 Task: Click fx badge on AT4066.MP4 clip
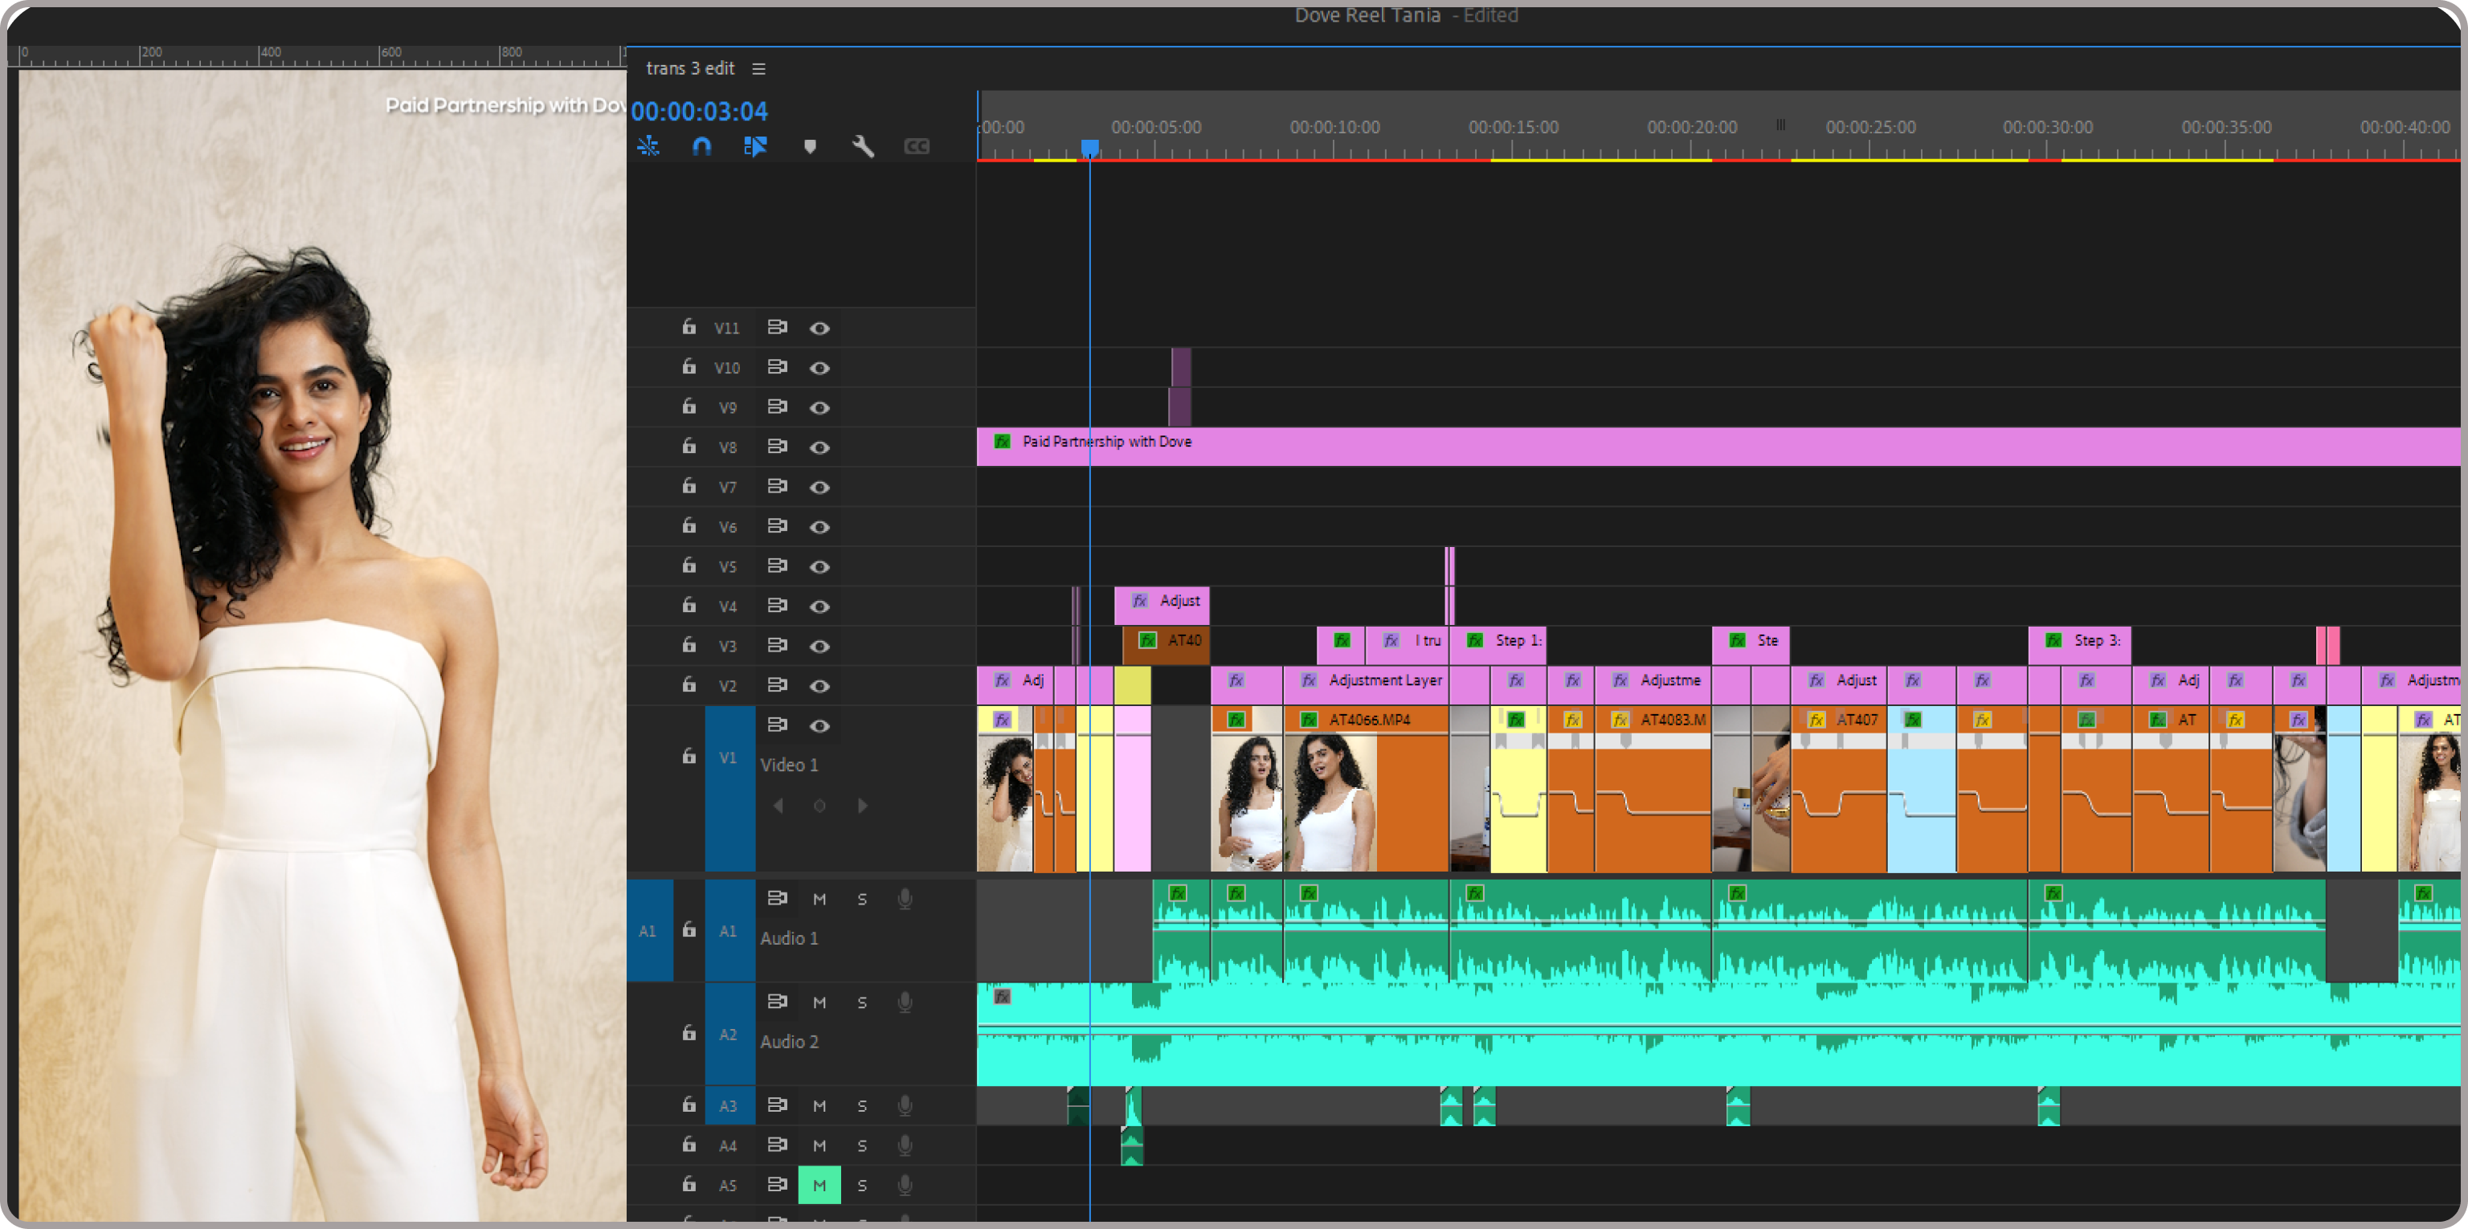coord(1309,720)
